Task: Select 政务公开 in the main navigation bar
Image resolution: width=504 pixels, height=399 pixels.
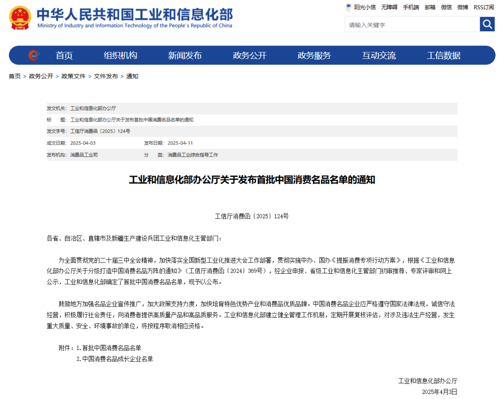Action: [x=250, y=56]
